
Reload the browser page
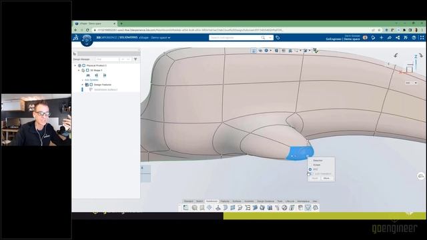pyautogui.click(x=87, y=30)
